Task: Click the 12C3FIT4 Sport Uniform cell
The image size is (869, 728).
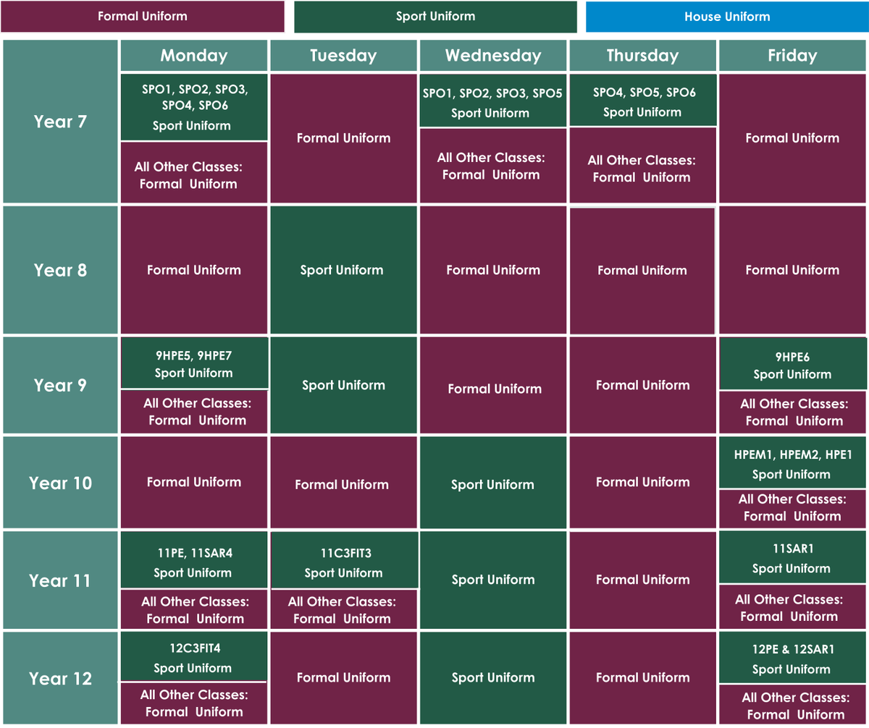Action: (x=193, y=658)
